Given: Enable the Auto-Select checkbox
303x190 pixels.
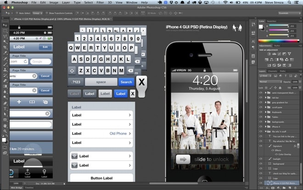Looking at the screenshot, I should tap(17, 13).
